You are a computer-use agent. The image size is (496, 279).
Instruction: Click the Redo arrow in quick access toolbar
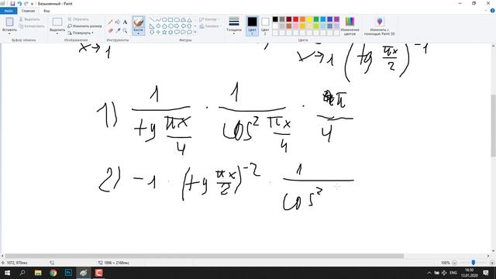(x=26, y=3)
